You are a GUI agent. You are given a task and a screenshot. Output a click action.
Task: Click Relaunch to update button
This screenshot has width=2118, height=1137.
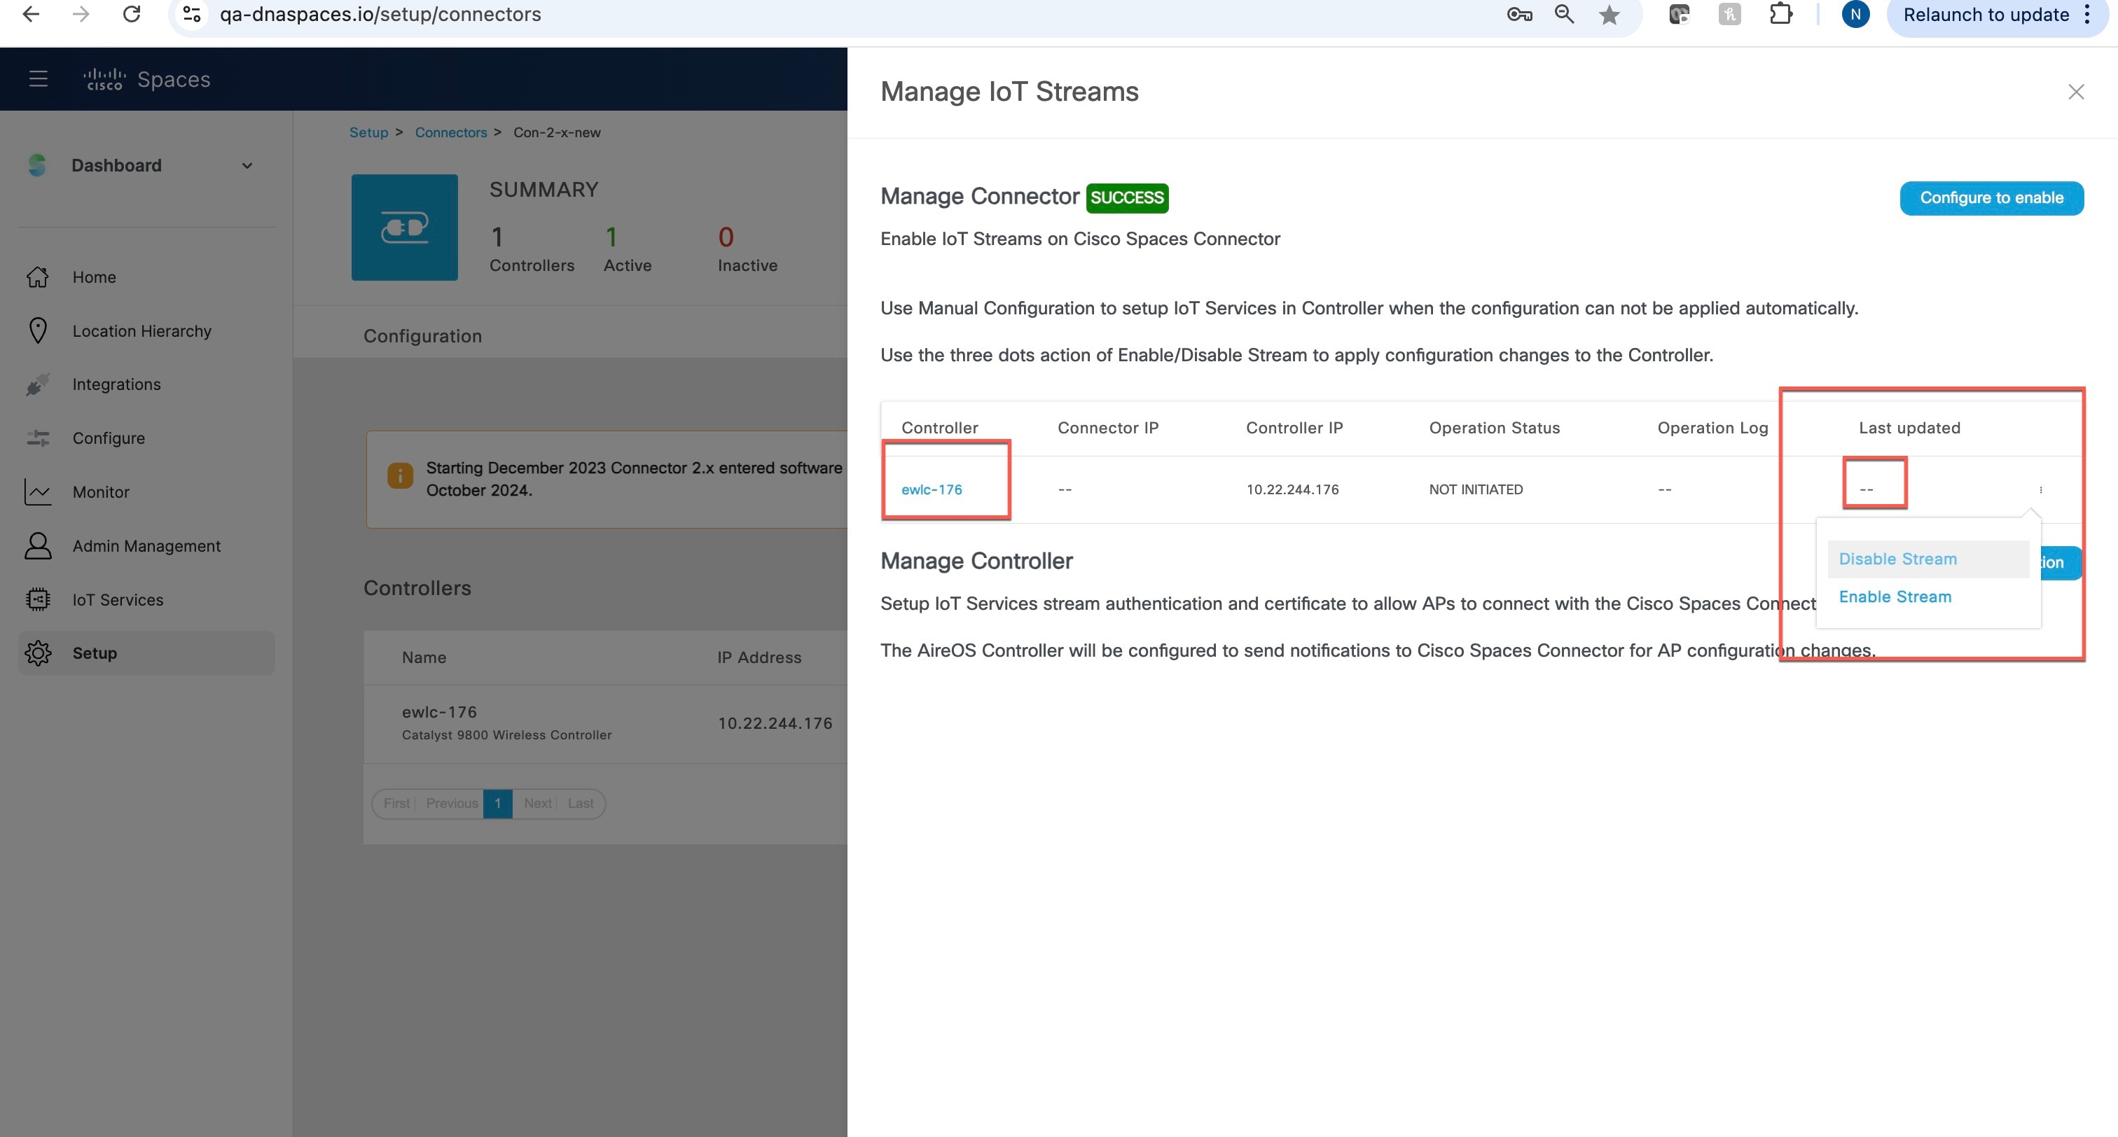(x=1986, y=15)
